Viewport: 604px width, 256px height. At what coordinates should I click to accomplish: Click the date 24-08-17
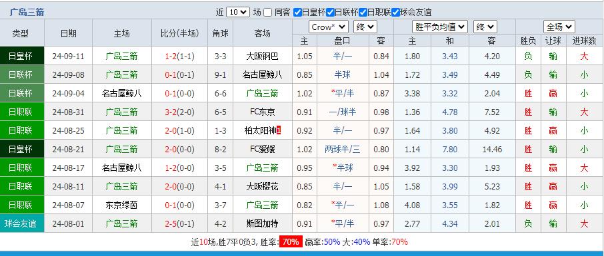[x=68, y=168]
